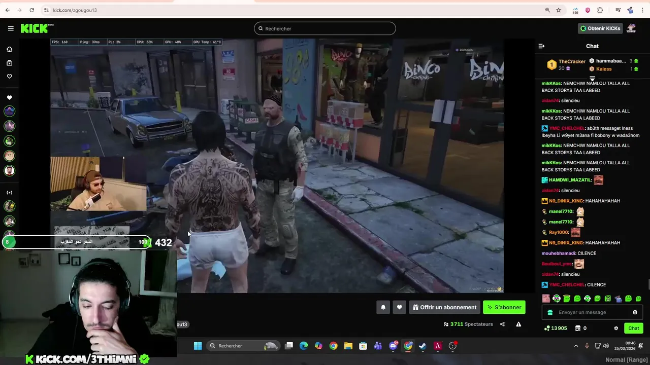The image size is (650, 365).
Task: Share the stream with the share icon
Action: 502,324
